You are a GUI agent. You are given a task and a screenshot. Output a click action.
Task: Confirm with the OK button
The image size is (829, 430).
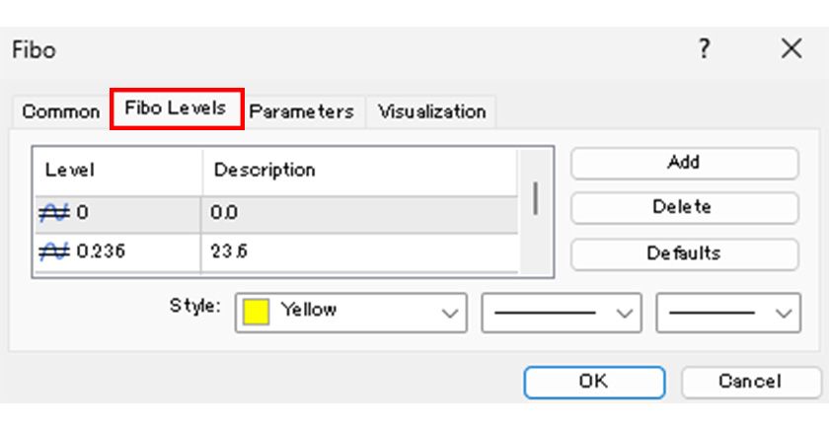[x=593, y=381]
